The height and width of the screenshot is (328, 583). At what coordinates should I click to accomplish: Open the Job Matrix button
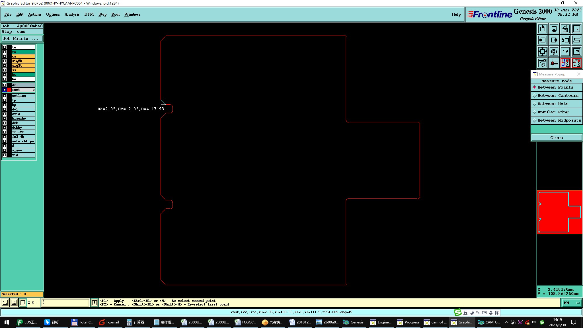click(22, 39)
